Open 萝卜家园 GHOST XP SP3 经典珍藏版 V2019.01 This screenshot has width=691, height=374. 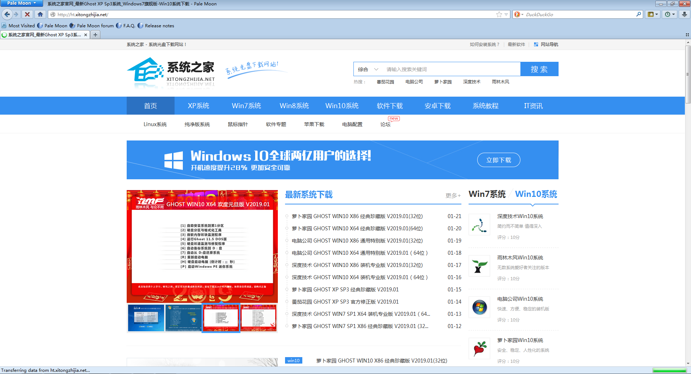click(x=345, y=290)
